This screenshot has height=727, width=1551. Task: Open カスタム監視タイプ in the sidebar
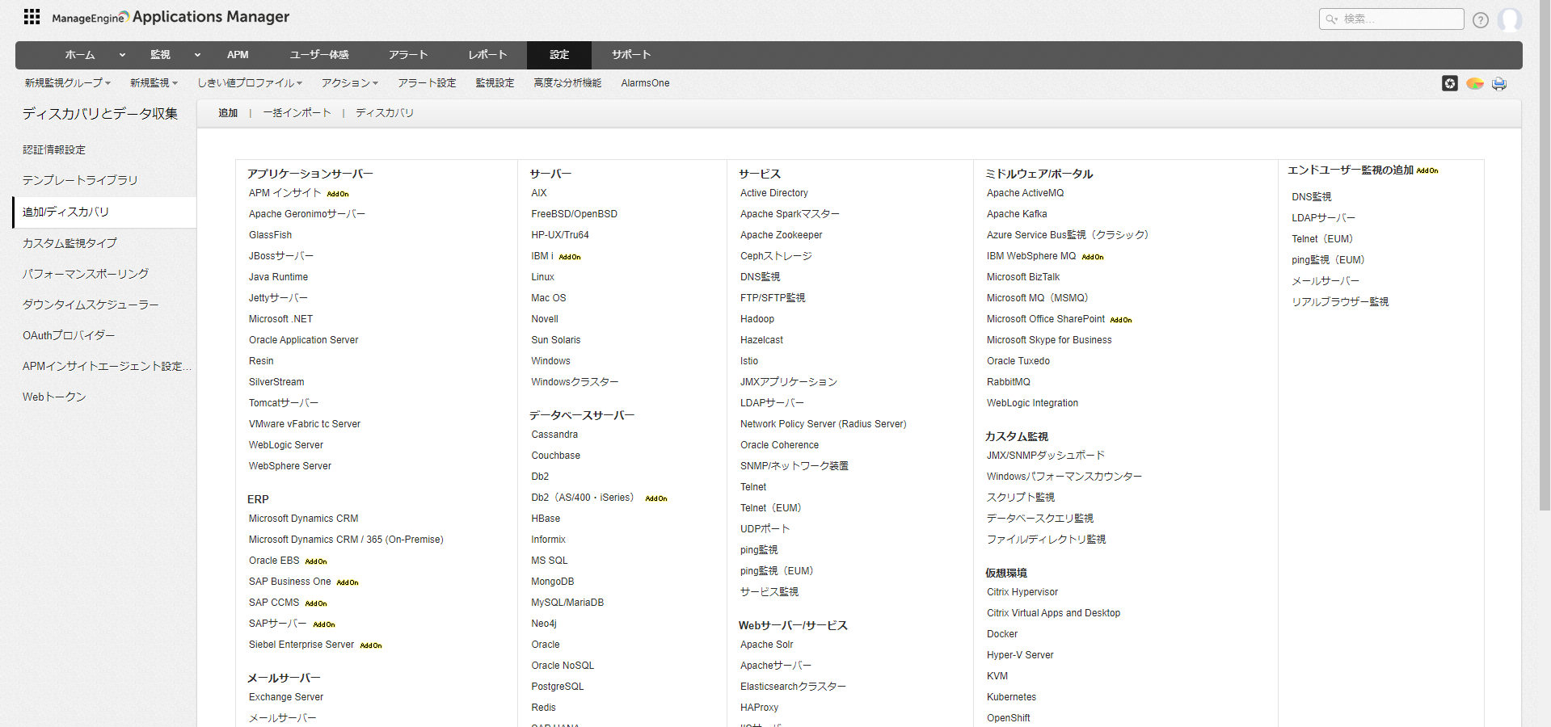coord(70,243)
